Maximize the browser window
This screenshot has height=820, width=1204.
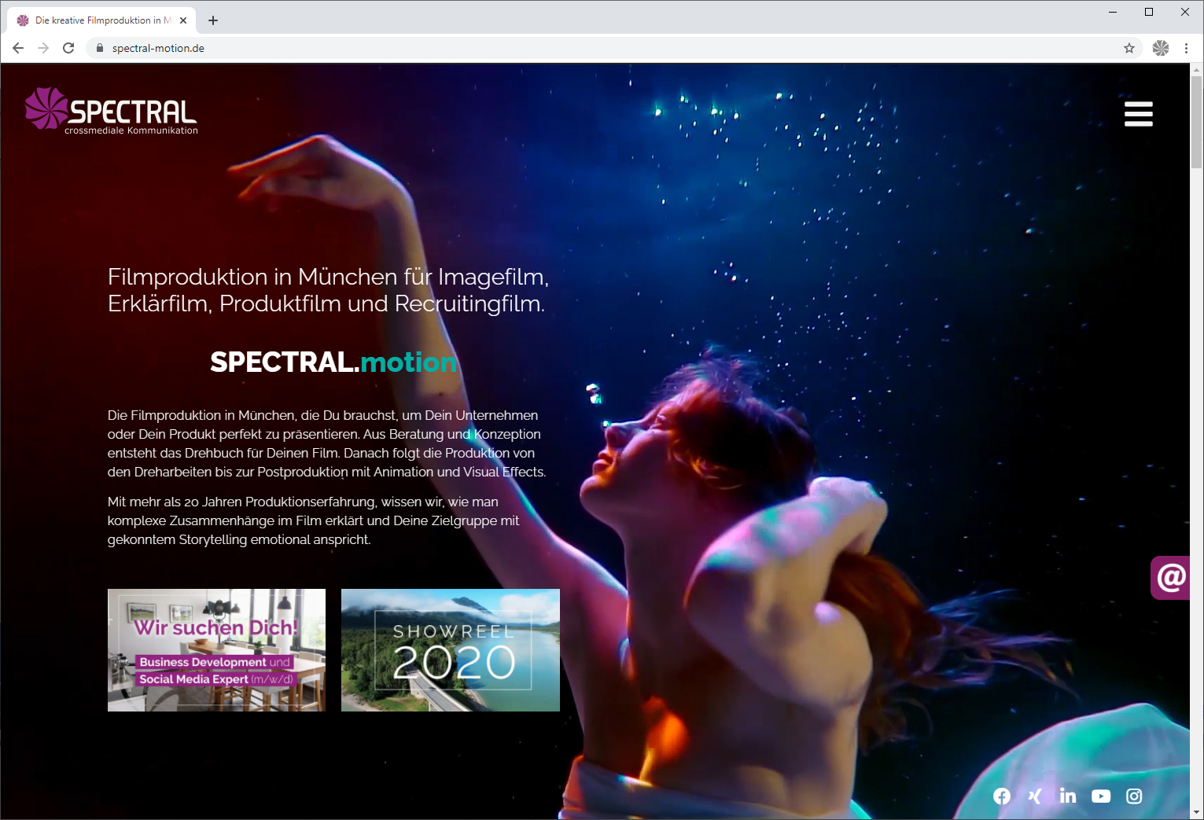tap(1149, 12)
